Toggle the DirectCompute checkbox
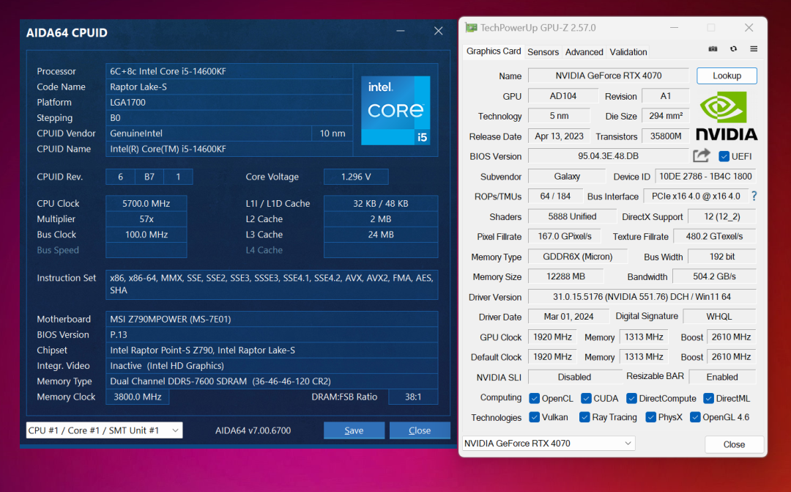Image resolution: width=791 pixels, height=492 pixels. pos(631,399)
